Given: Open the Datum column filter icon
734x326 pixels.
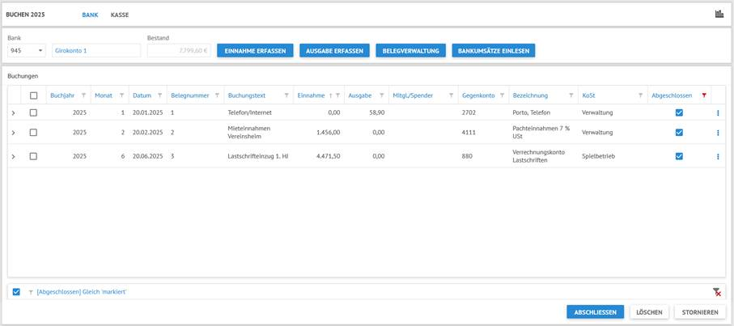Looking at the screenshot, I should point(160,95).
